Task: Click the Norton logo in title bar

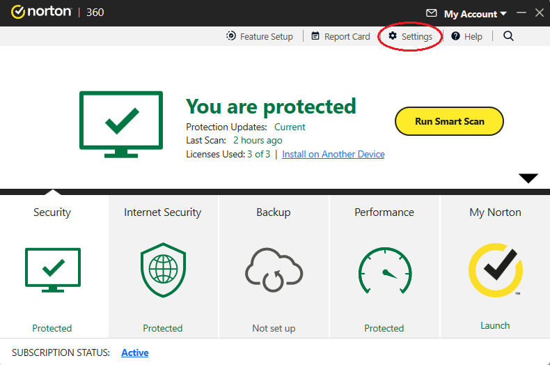Action: [41, 12]
